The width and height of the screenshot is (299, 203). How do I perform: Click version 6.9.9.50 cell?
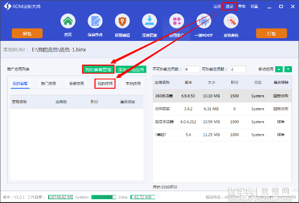188,96
